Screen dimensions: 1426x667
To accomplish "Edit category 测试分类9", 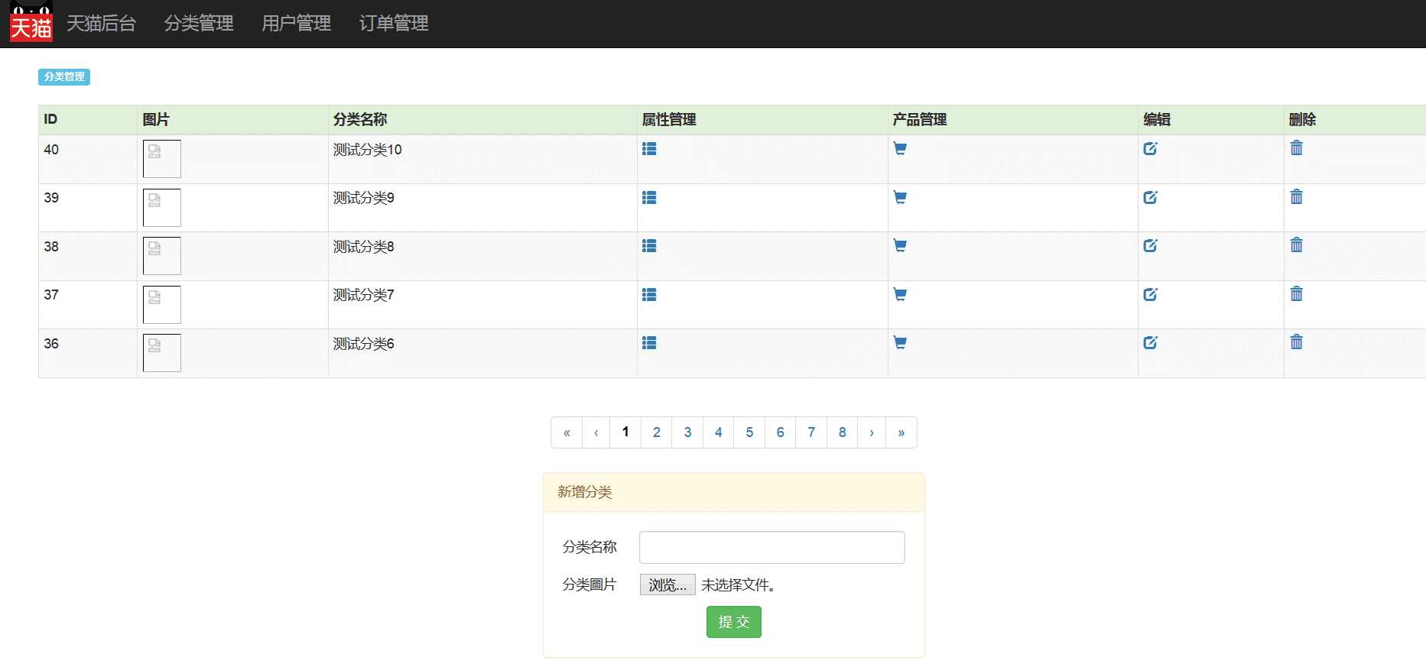I will [x=1151, y=197].
